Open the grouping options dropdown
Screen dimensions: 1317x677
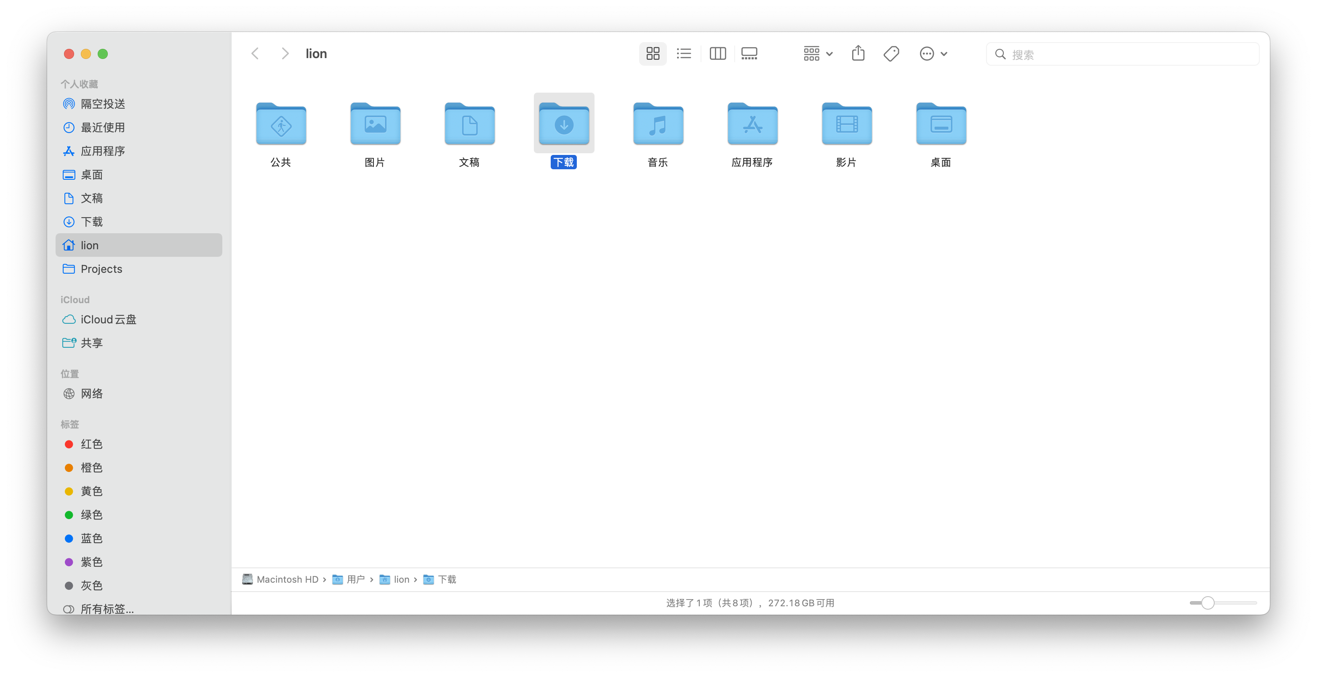coord(818,54)
